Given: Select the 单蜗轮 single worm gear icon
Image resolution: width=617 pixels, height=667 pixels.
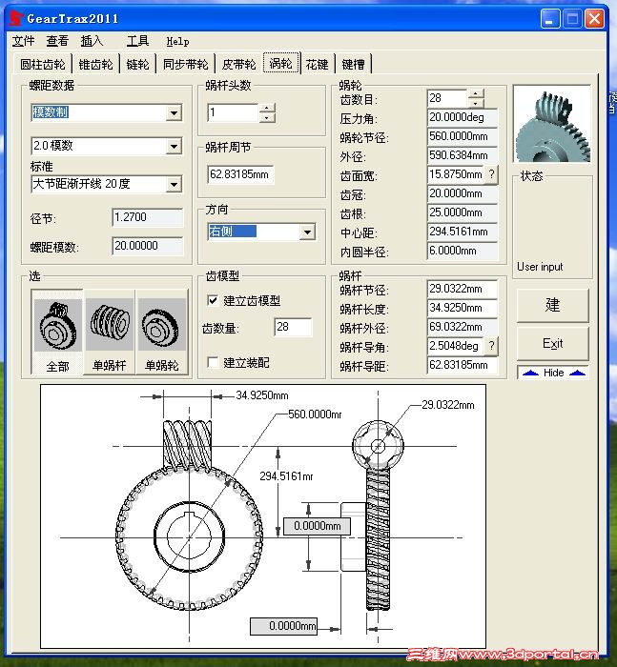Looking at the screenshot, I should point(162,333).
